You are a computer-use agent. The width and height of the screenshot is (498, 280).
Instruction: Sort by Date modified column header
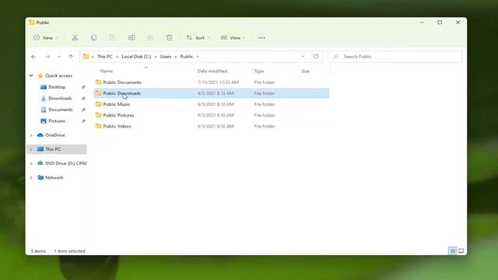(x=212, y=71)
